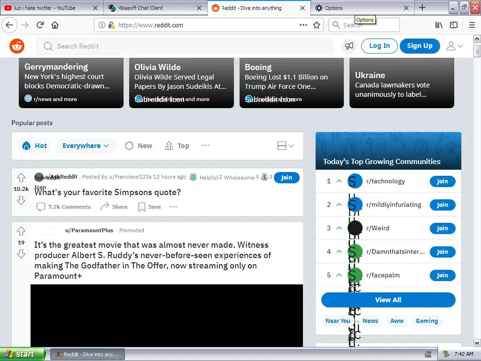Open browser home page icon
The height and width of the screenshot is (361, 481).
(x=55, y=25)
